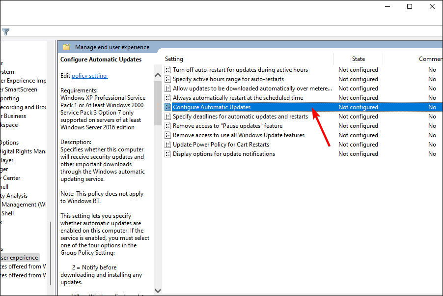Select Update Power Policy for Cart Restarts
Viewport: 443px width, 296px height.
click(x=221, y=145)
